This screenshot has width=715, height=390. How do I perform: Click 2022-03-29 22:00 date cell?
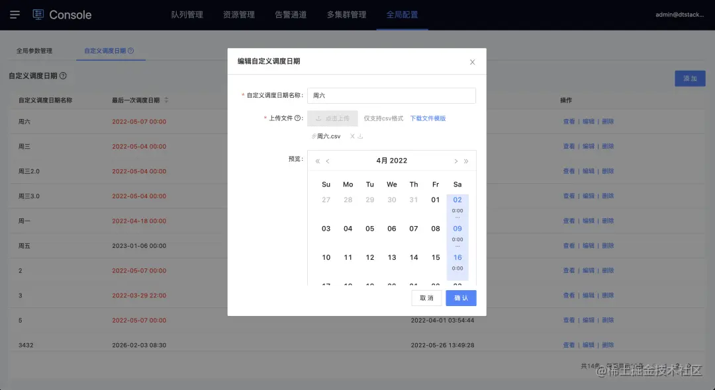139,295
